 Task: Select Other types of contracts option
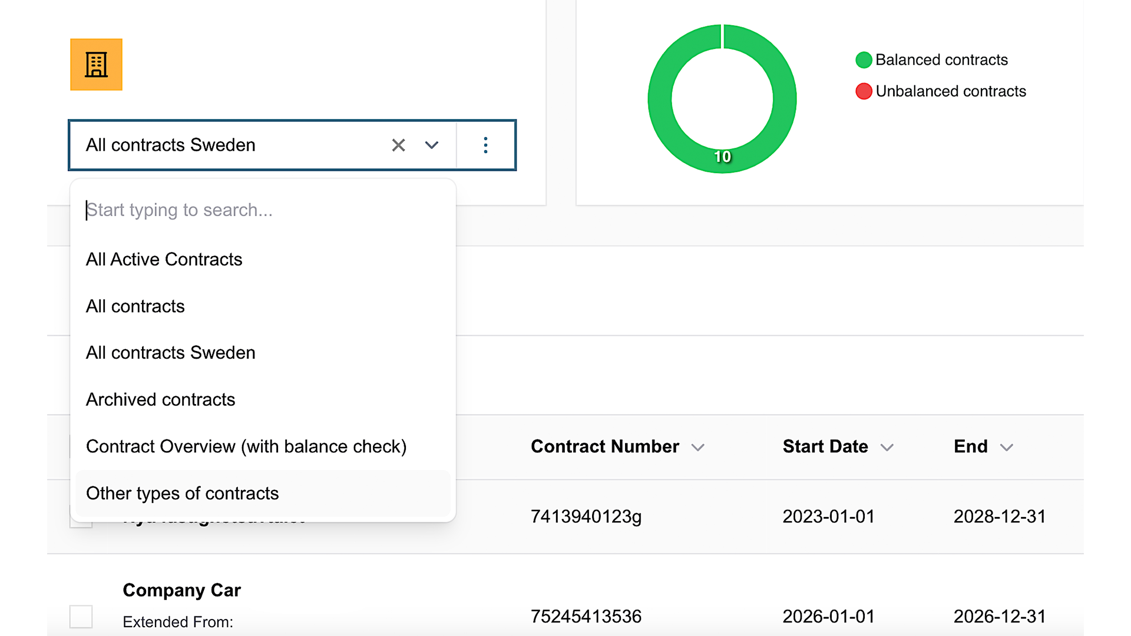(x=183, y=492)
